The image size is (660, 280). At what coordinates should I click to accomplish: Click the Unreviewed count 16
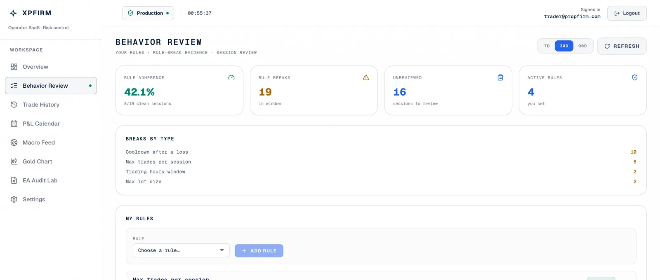(400, 92)
